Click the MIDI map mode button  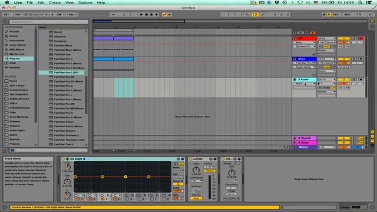click(347, 14)
